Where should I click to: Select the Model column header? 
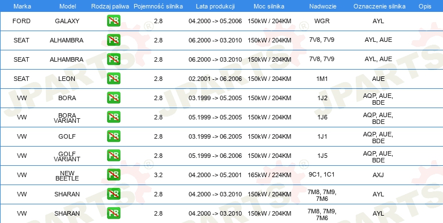coord(67,6)
